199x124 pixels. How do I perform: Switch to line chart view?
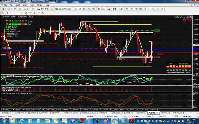(x=84, y=9)
